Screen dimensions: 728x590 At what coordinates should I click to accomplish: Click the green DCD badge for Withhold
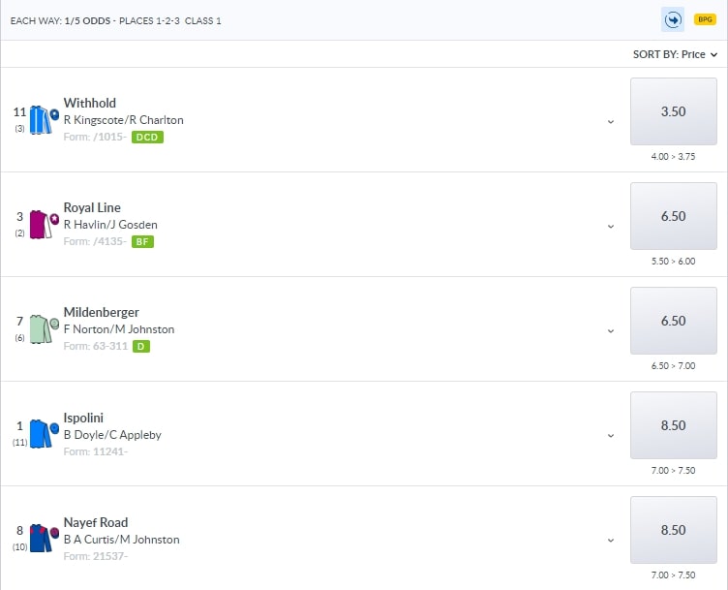click(x=147, y=138)
